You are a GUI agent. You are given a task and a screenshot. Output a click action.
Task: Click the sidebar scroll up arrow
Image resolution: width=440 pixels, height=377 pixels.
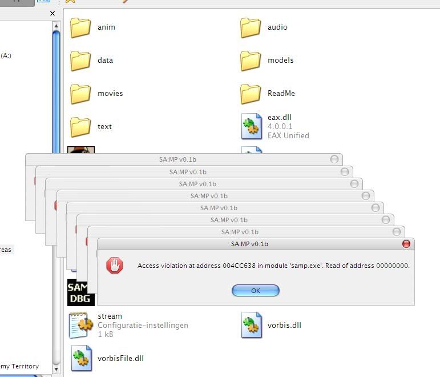56,26
